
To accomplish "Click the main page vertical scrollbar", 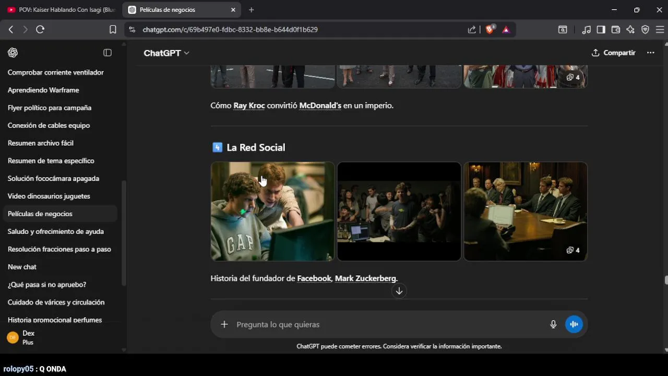I will click(x=666, y=280).
